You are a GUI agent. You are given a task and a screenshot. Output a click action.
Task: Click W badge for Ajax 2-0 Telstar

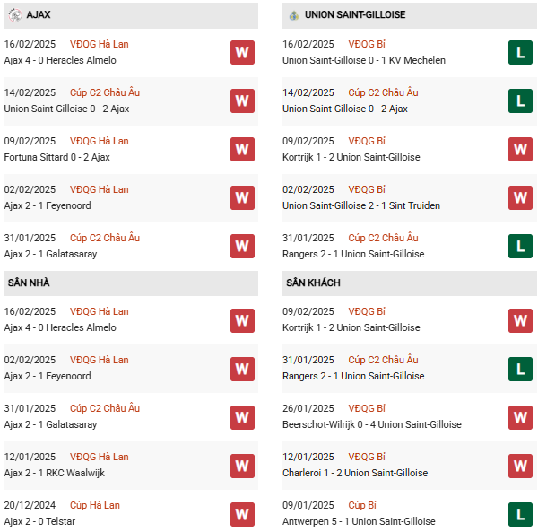[242, 514]
